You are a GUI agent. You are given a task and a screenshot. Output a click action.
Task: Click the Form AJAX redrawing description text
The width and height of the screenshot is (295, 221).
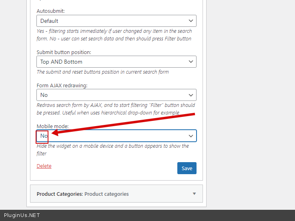[x=116, y=108]
